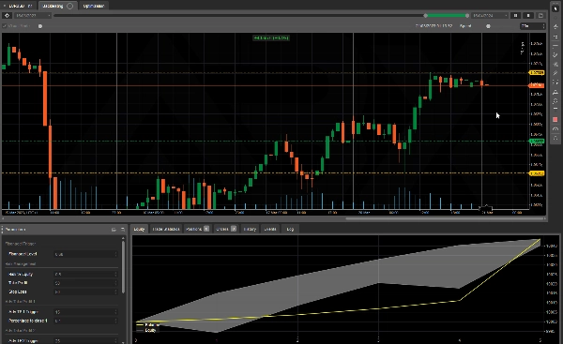
Task: Click the second icon in Parameters panel header
Action: (122, 230)
